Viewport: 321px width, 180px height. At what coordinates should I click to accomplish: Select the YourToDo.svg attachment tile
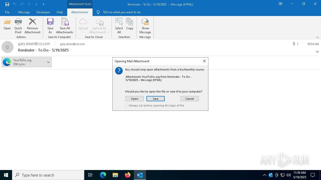point(24,62)
